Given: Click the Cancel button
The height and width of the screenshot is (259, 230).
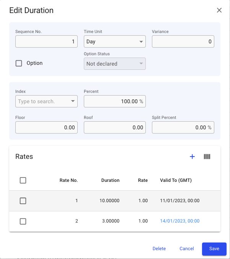Looking at the screenshot, I should tap(187, 249).
